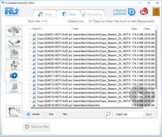Click the search options chevron arrow
Image resolution: width=162 pixels, height=137 pixels.
113,114
